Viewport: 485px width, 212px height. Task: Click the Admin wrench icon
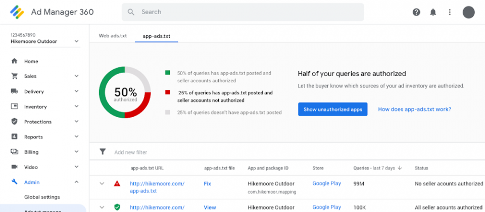(x=14, y=182)
